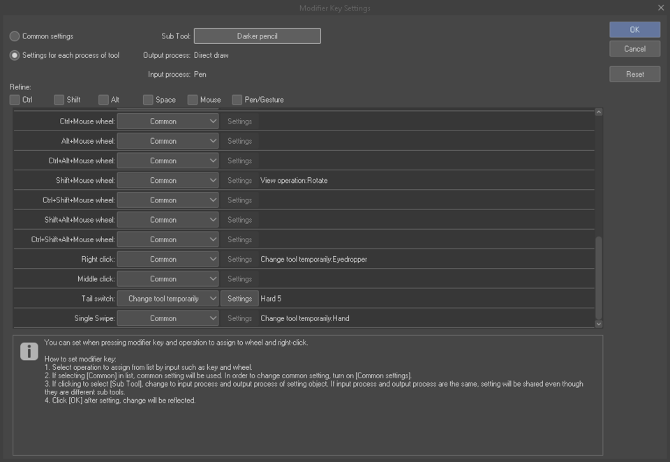Select Settings for each process of tool
Screen dimensions: 670x462
tap(15, 55)
